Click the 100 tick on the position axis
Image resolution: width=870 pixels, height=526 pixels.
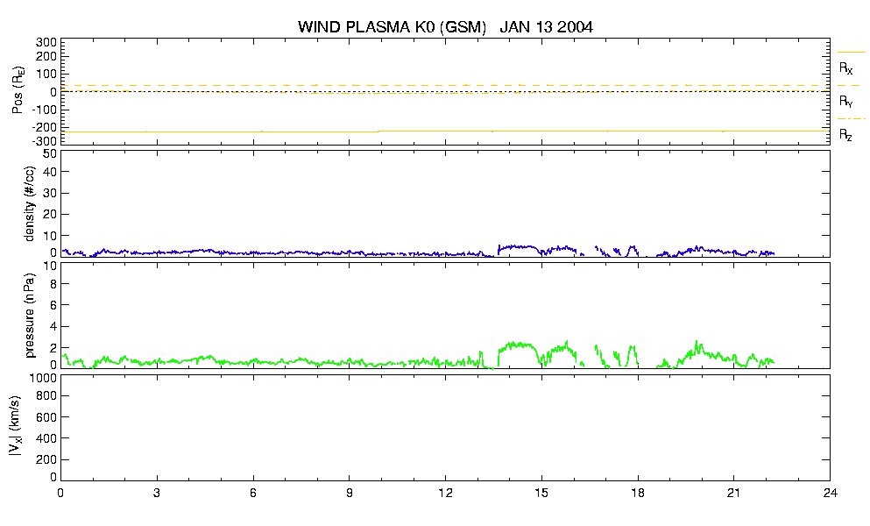46,75
